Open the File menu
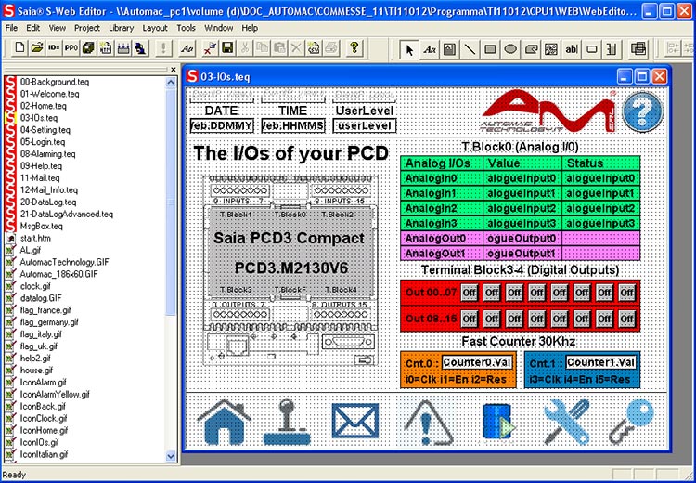 click(11, 28)
